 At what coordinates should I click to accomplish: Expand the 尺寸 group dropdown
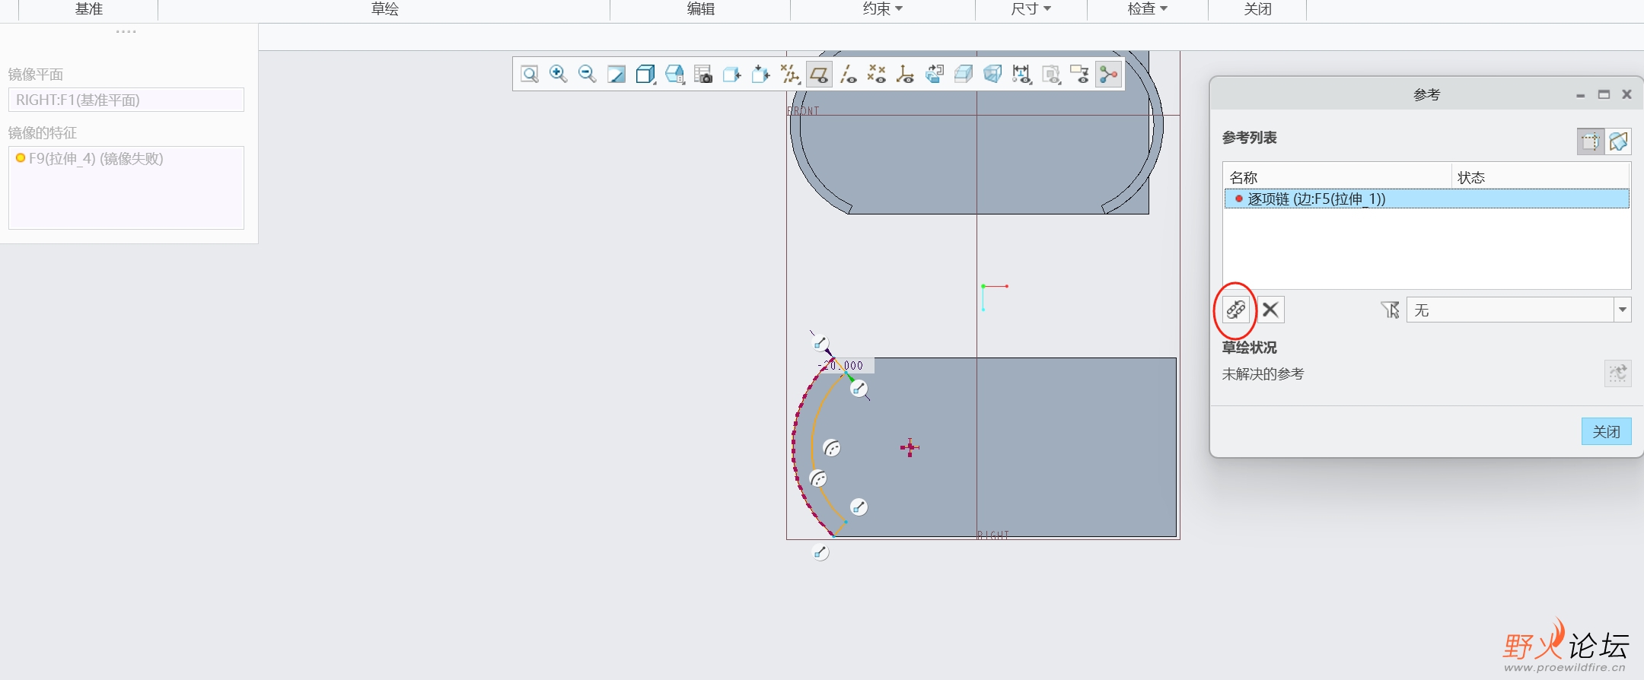coord(1031,9)
